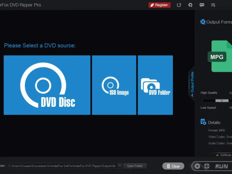232x174 pixels.
Task: Click the red Register button
Action: 159,5
